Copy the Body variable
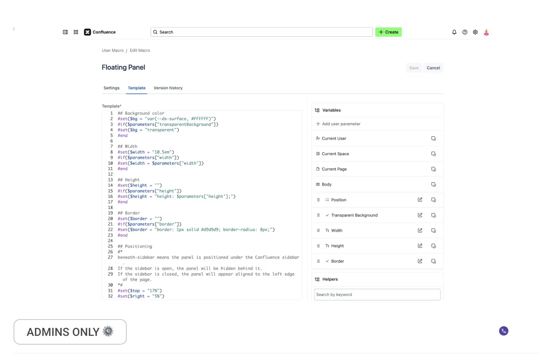The width and height of the screenshot is (550, 355). coord(434,184)
